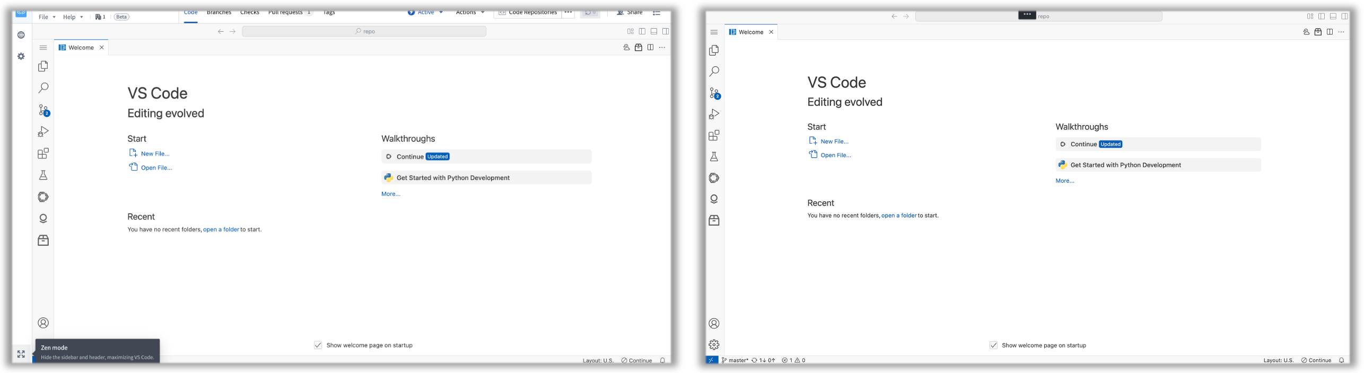Close Welcome tab in right window
The width and height of the screenshot is (1364, 373).
(771, 32)
